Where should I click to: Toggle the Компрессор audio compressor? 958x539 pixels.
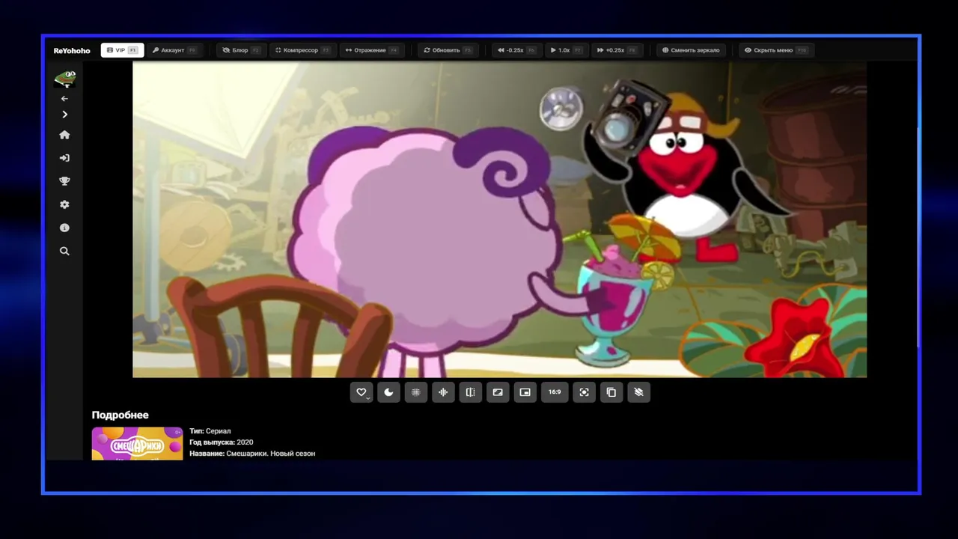[x=302, y=50]
